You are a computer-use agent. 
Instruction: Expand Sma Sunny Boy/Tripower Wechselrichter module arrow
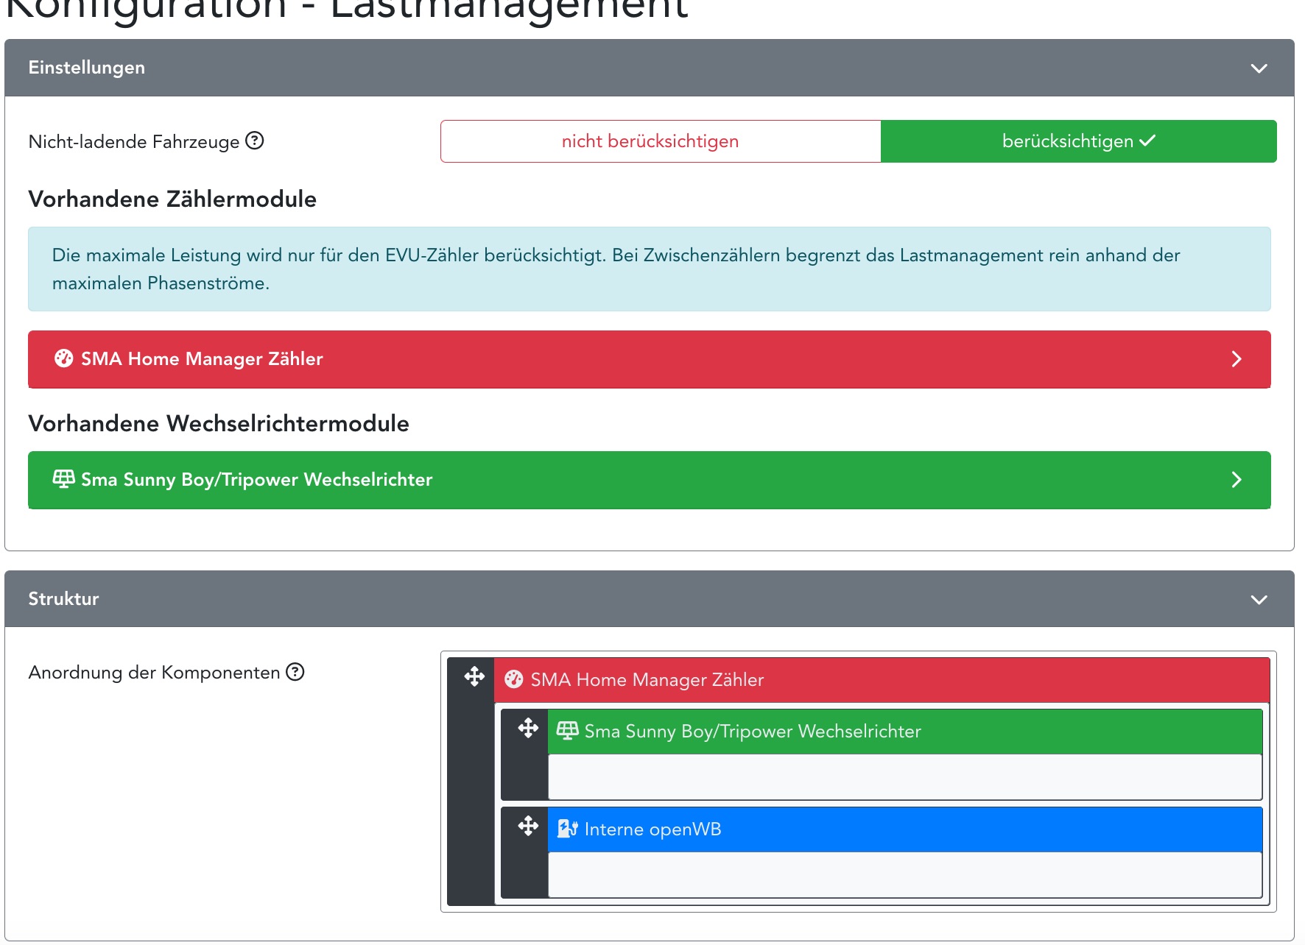pos(1237,480)
